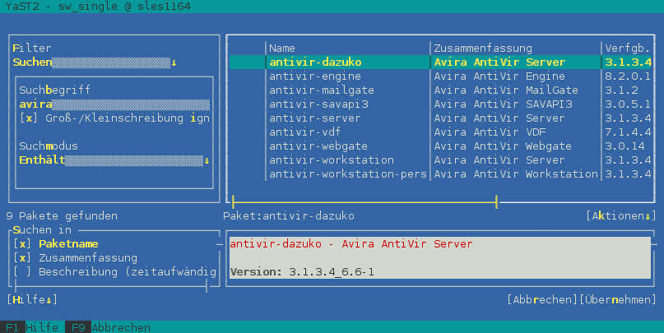Open the Hilfe dropdown button
The height and width of the screenshot is (333, 664).
tap(32, 299)
